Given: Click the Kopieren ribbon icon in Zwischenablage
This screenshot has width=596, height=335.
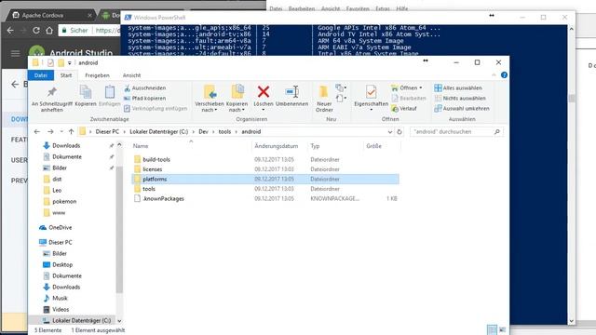Looking at the screenshot, I should (x=86, y=96).
